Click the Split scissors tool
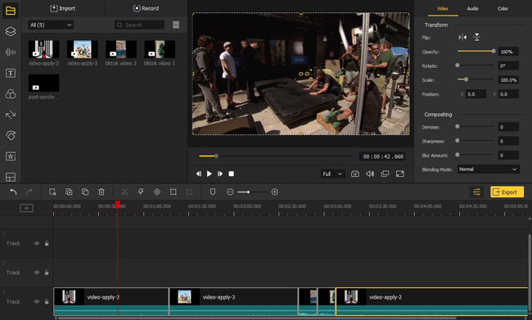Screen dimensions: 532x320 click(x=124, y=192)
